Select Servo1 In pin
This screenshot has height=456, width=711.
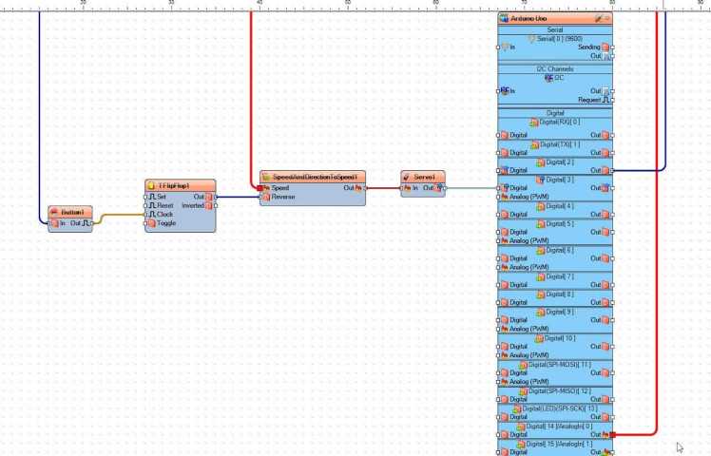(x=401, y=188)
